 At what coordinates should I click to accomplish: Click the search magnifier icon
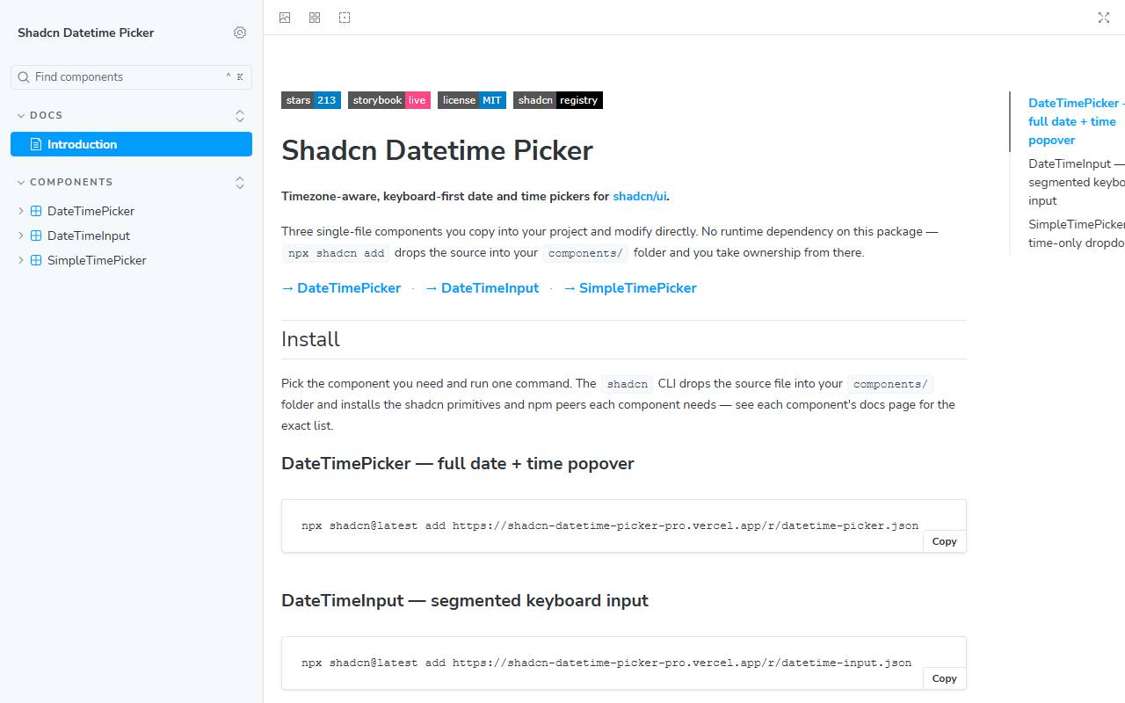click(x=24, y=77)
